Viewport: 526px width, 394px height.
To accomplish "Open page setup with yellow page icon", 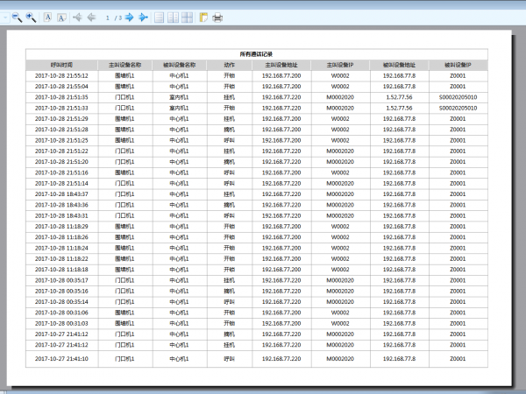I will [204, 17].
